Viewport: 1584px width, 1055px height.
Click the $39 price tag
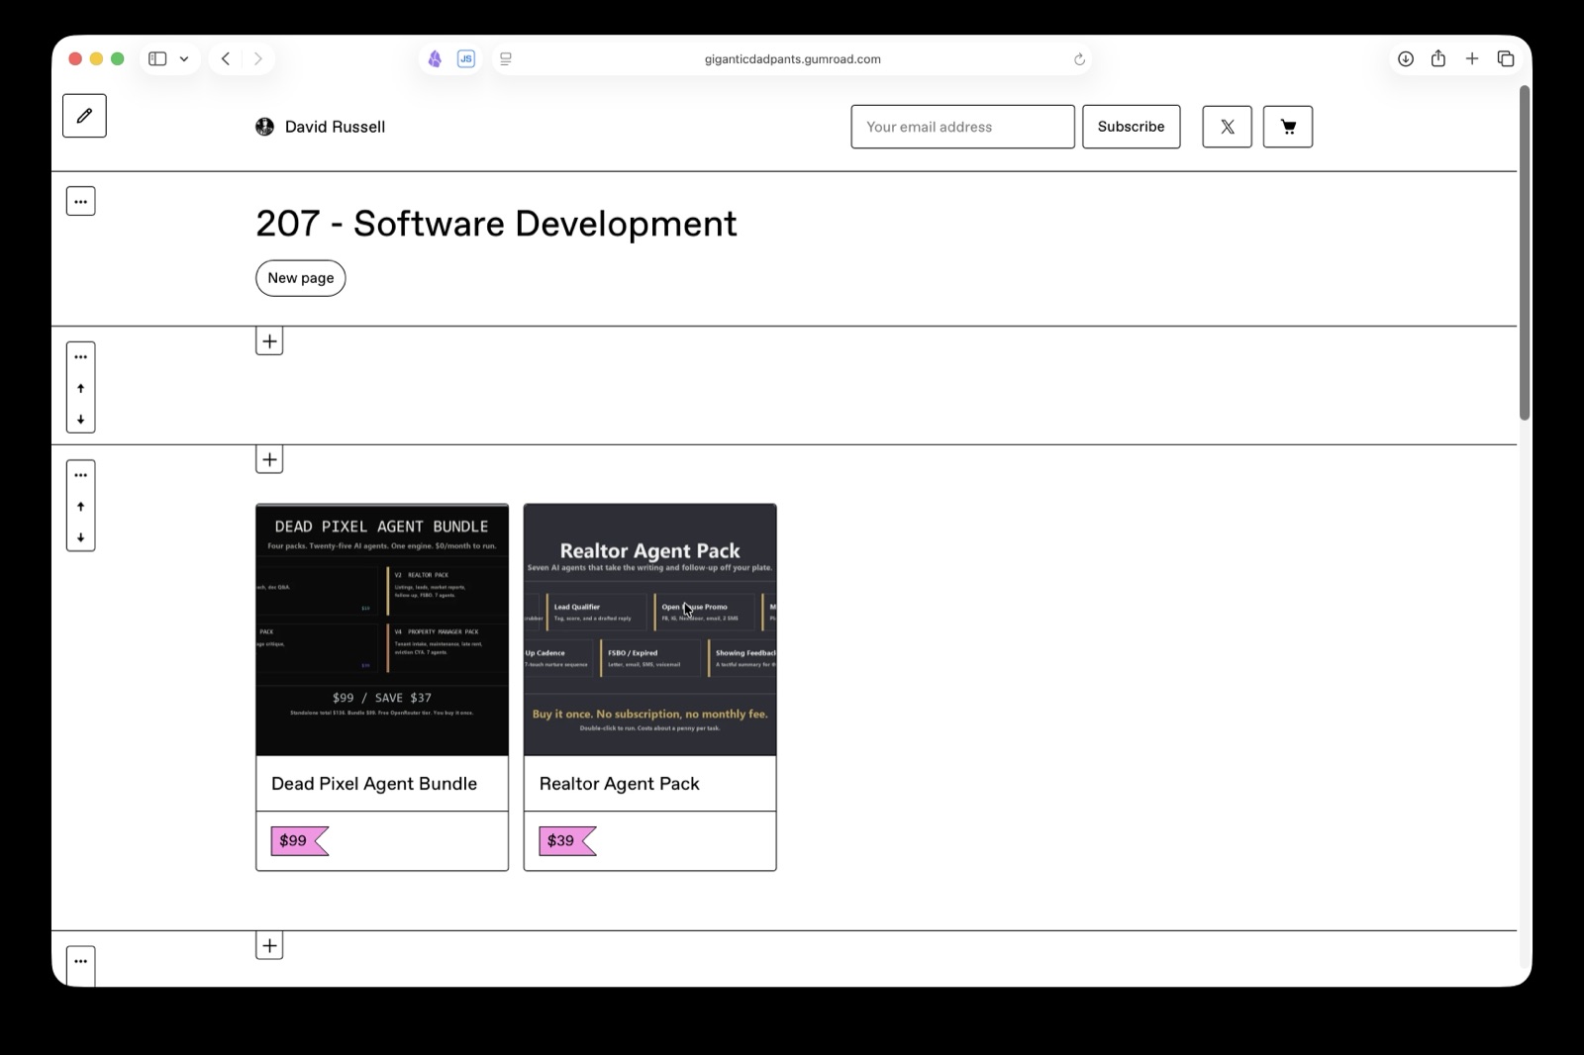567,841
